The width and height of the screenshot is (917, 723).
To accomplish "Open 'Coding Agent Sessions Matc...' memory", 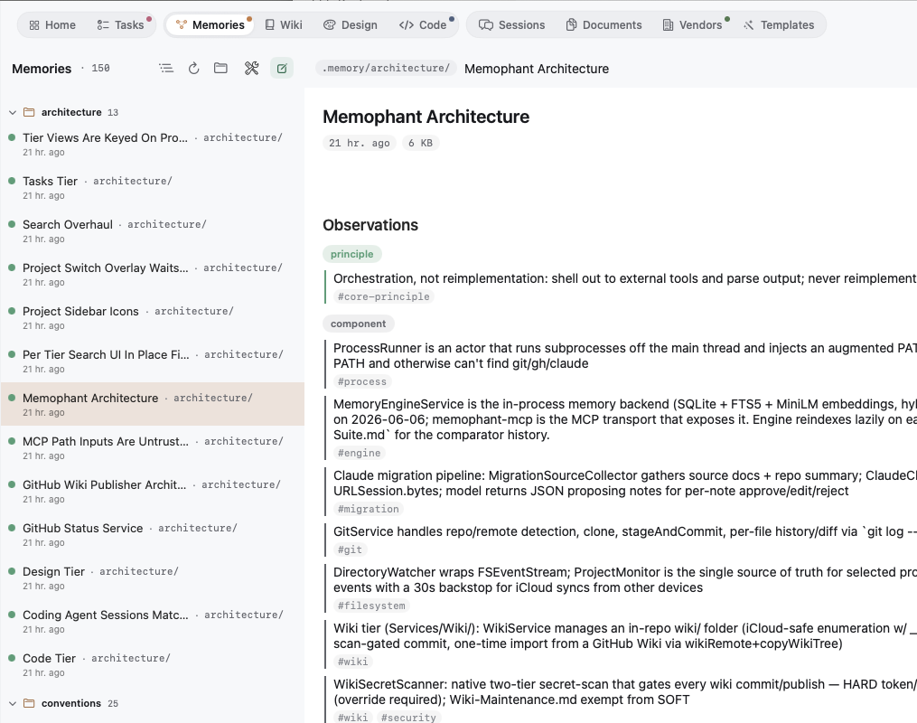I will click(x=153, y=621).
